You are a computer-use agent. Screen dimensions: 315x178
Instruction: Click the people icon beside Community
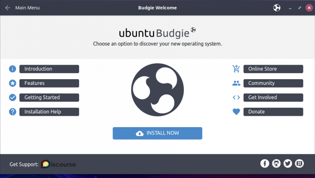(x=236, y=83)
